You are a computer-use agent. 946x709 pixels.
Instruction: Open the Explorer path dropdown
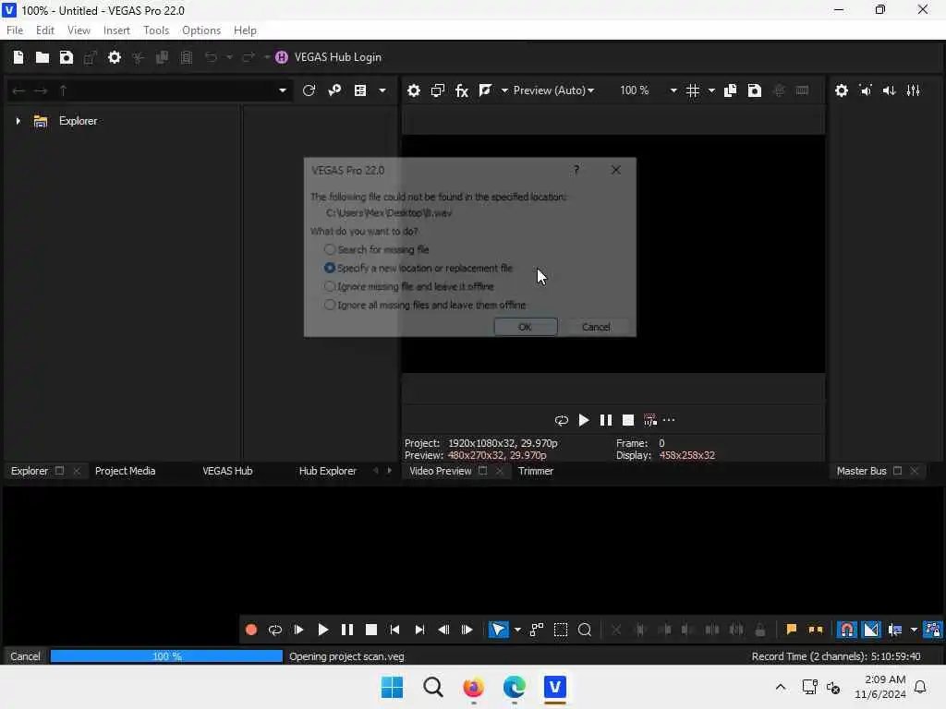point(283,90)
